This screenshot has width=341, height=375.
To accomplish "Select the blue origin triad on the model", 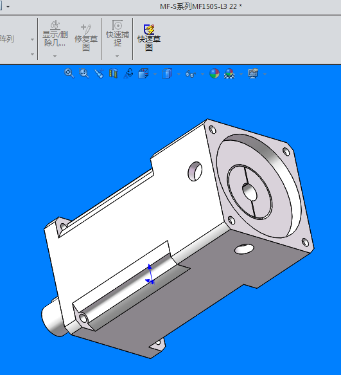I will point(150,275).
